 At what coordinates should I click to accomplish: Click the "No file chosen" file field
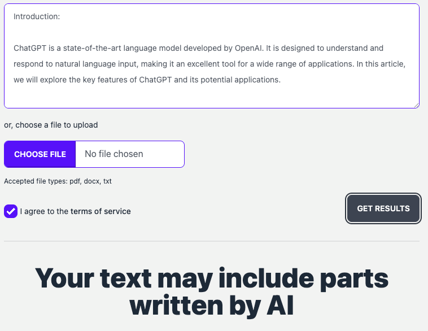pyautogui.click(x=129, y=154)
